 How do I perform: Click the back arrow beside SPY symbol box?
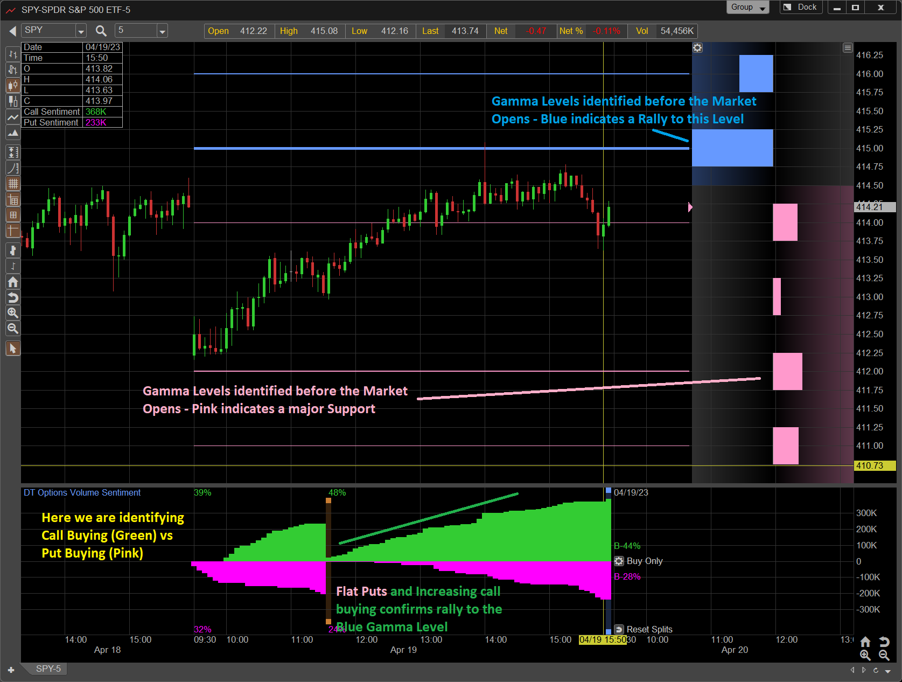[x=12, y=31]
